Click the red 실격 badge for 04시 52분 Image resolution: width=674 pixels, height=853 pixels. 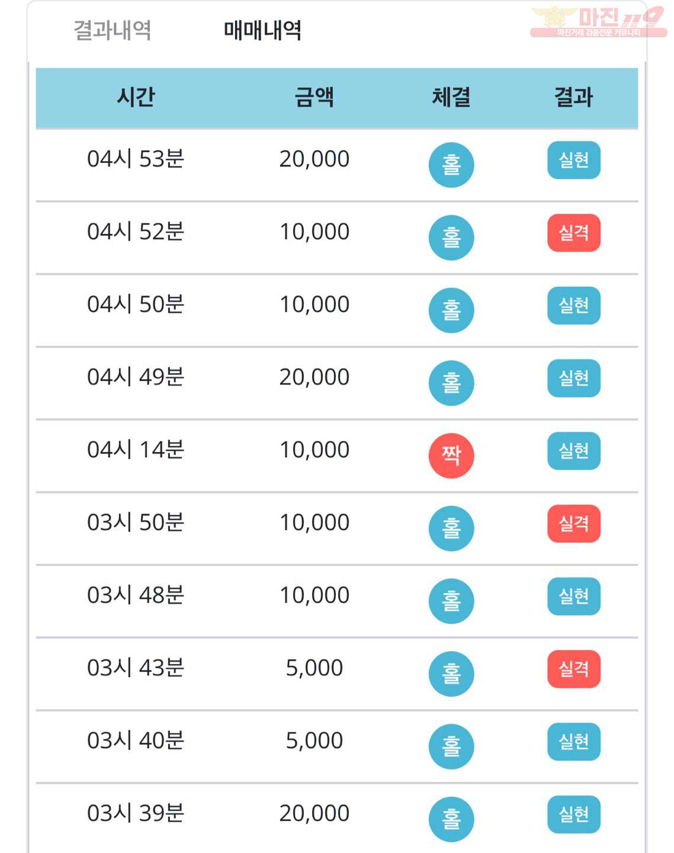tap(574, 233)
